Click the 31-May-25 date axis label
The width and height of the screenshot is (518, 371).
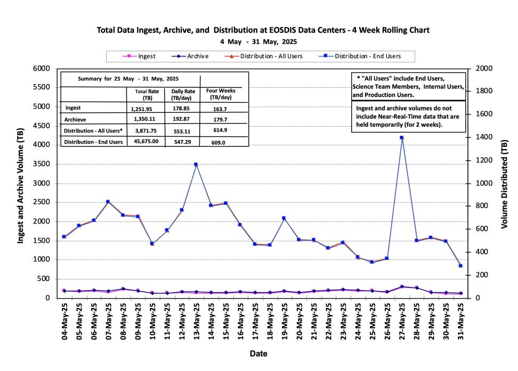coord(461,321)
